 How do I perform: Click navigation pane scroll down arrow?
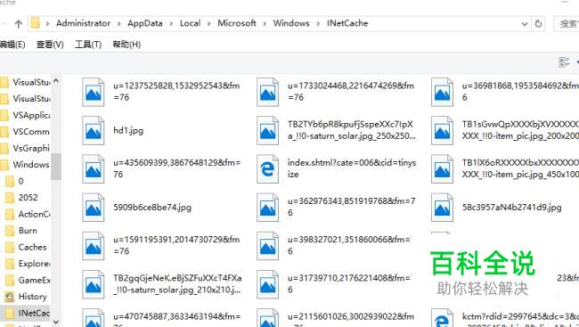tap(56, 323)
